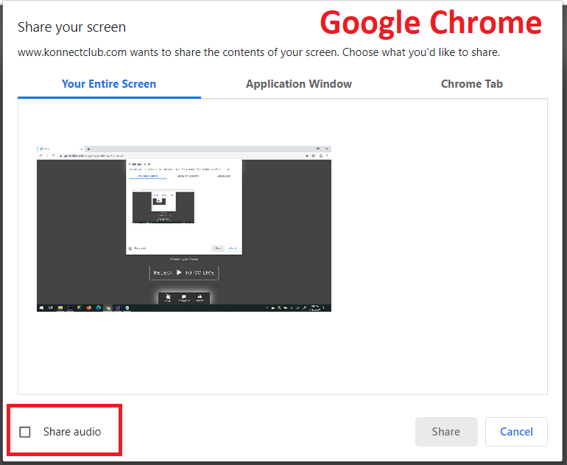Click browser three-dot menu icon inside the preview
Viewport: 567px width, 465px height.
[x=327, y=156]
